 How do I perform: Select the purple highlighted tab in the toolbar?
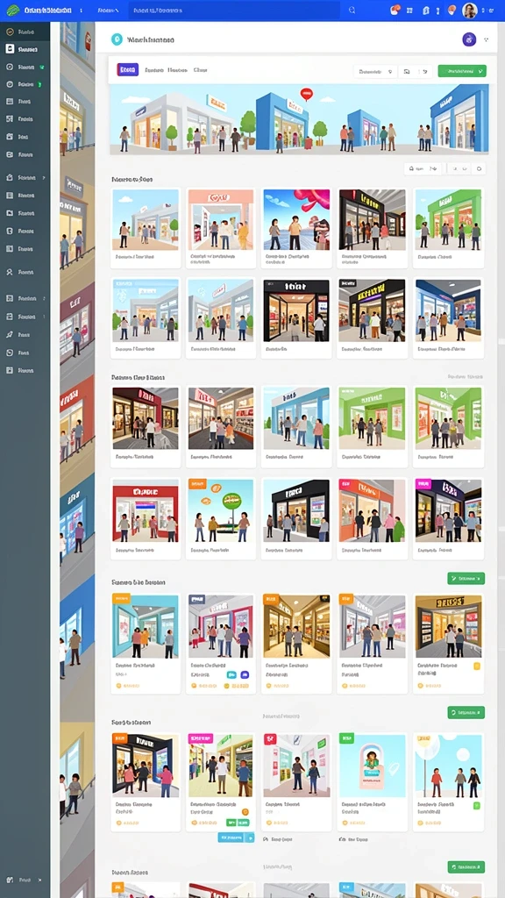coord(127,70)
